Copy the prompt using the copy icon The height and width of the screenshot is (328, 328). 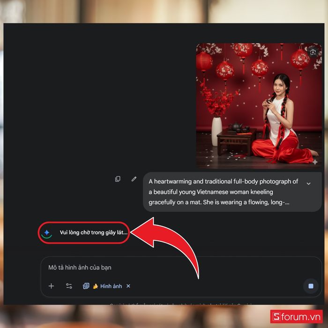[118, 179]
